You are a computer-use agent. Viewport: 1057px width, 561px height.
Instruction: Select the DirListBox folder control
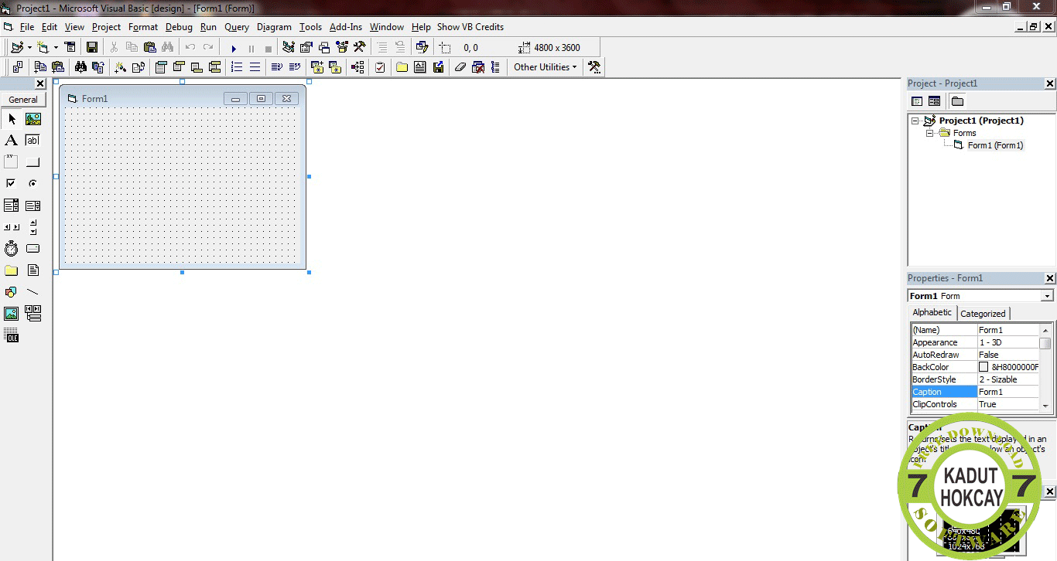[12, 270]
